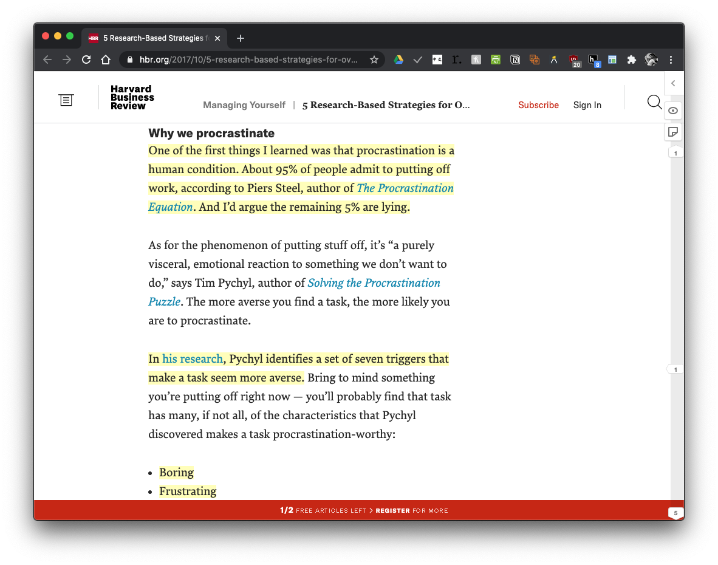718x565 pixels.
Task: Open 'The Procrastination Equation' book link
Action: (405, 188)
